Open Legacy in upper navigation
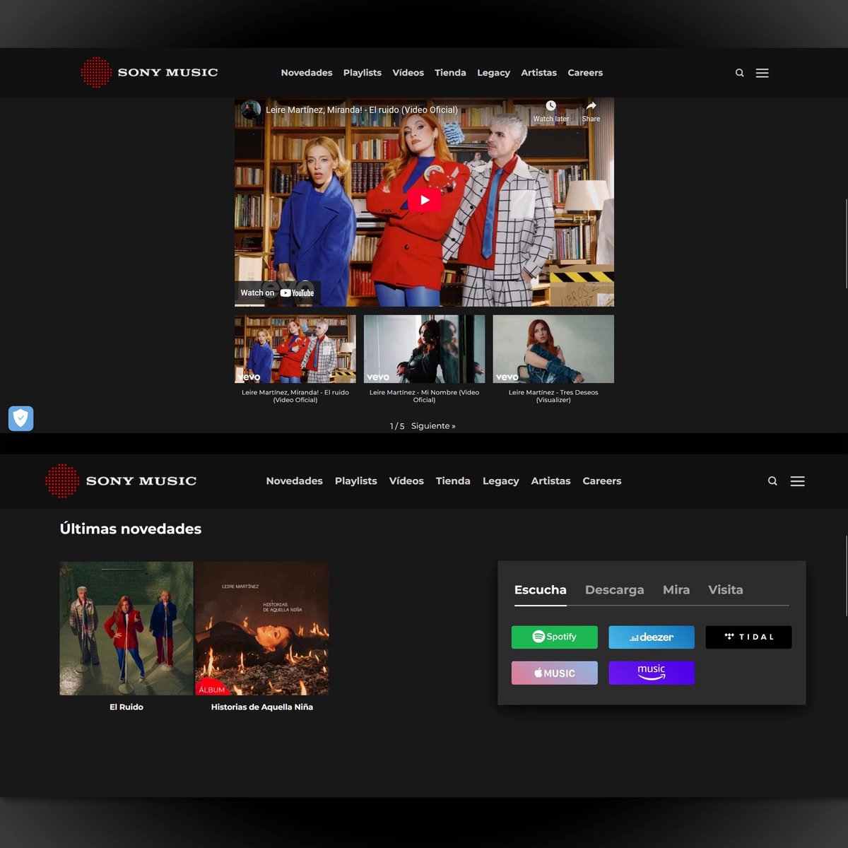The image size is (848, 848). [493, 73]
